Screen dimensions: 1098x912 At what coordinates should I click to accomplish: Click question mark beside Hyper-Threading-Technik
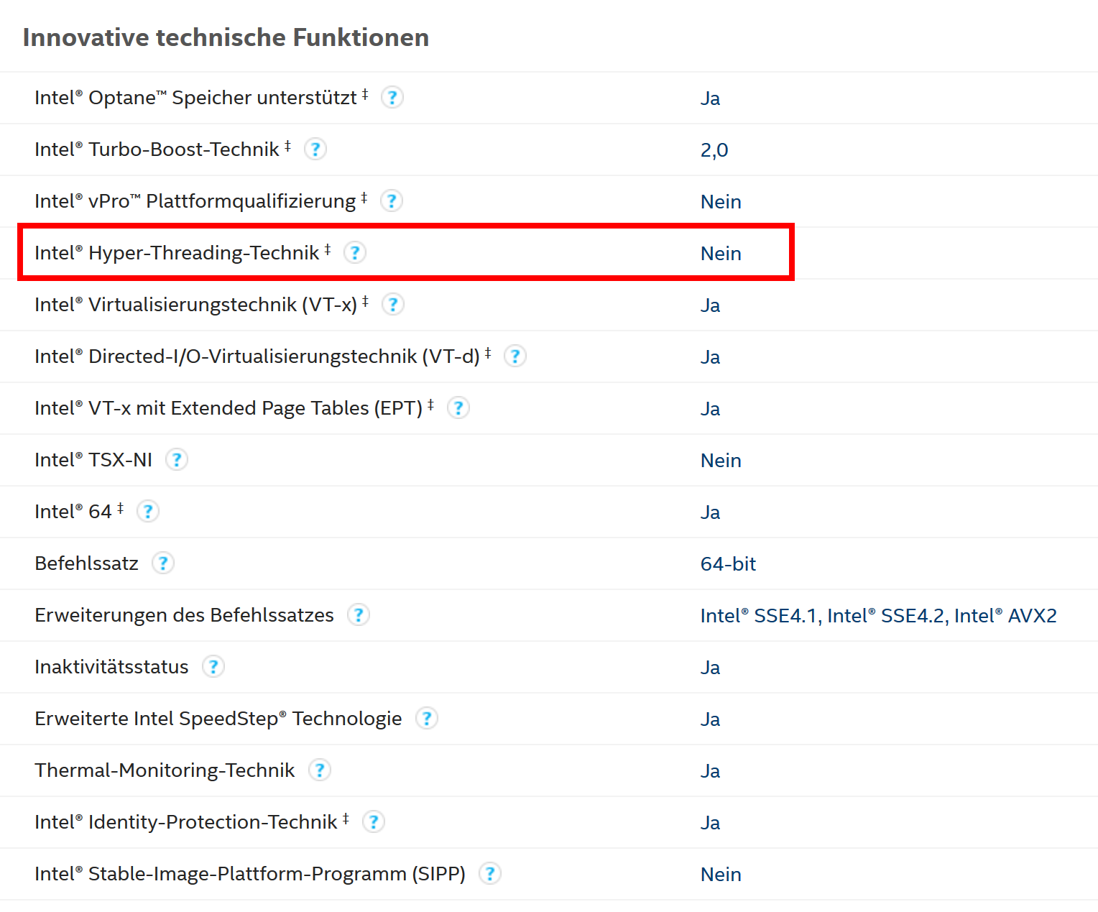pos(354,252)
